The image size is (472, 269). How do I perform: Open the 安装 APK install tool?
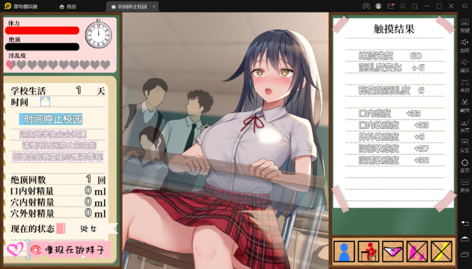tap(465, 146)
